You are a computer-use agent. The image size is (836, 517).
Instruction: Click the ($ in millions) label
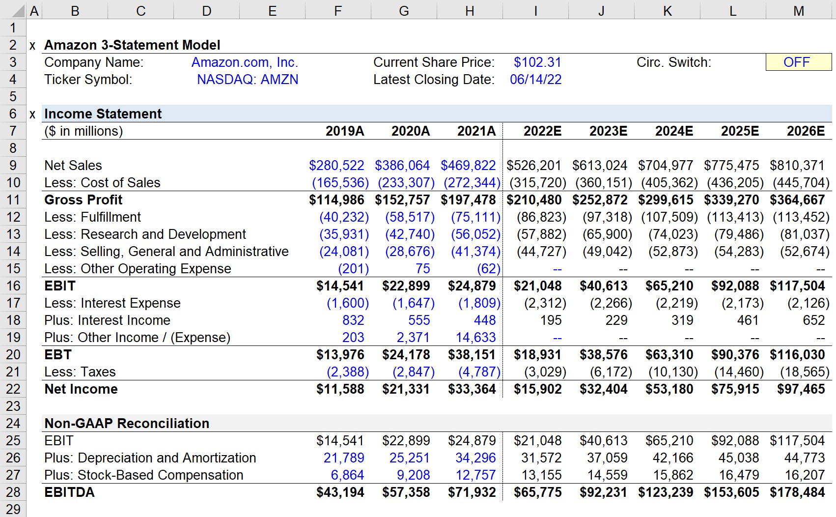[84, 131]
